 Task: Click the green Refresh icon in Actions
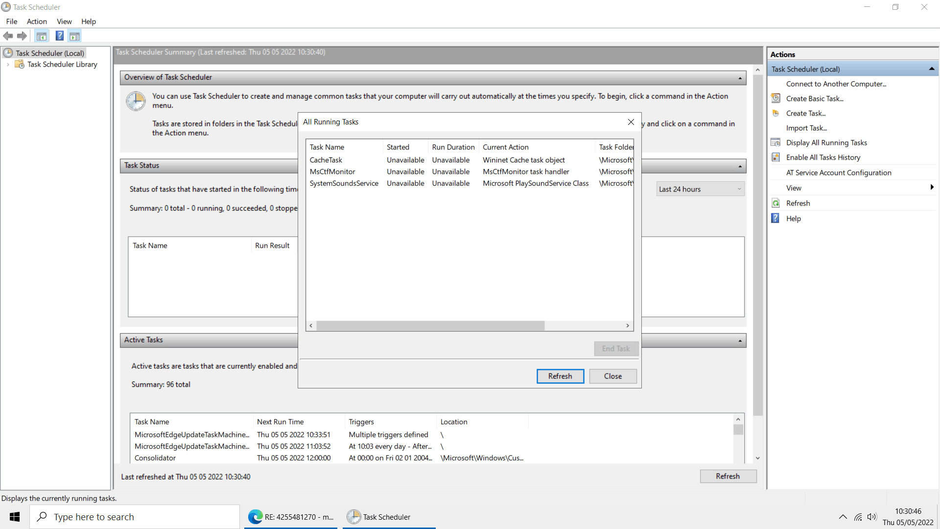click(775, 203)
